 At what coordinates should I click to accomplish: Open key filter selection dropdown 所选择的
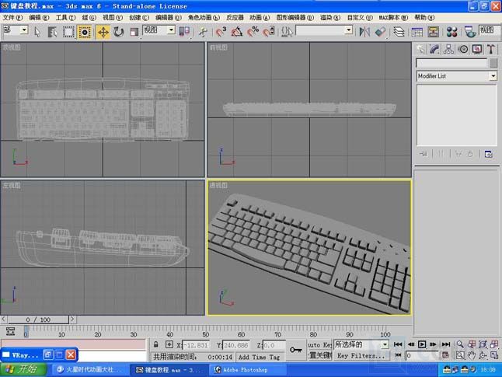click(x=385, y=344)
